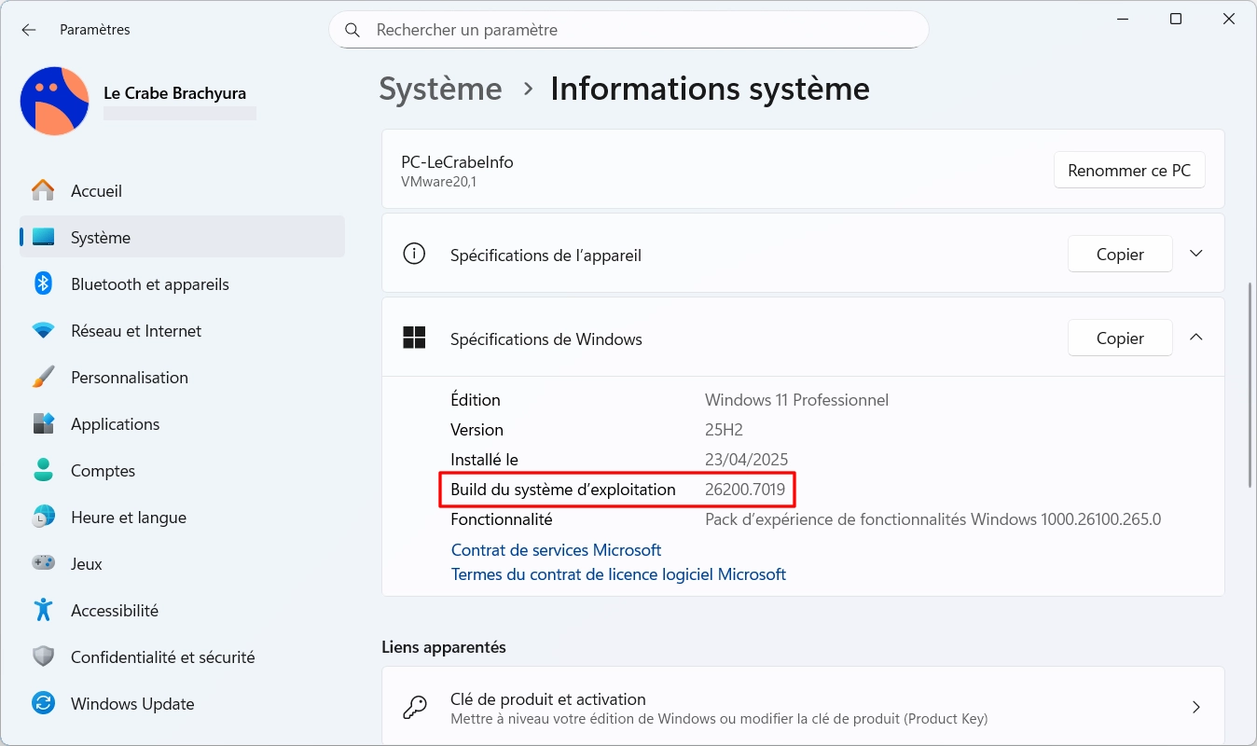
Task: Open the Contrat de services Microsoft link
Action: click(x=556, y=550)
